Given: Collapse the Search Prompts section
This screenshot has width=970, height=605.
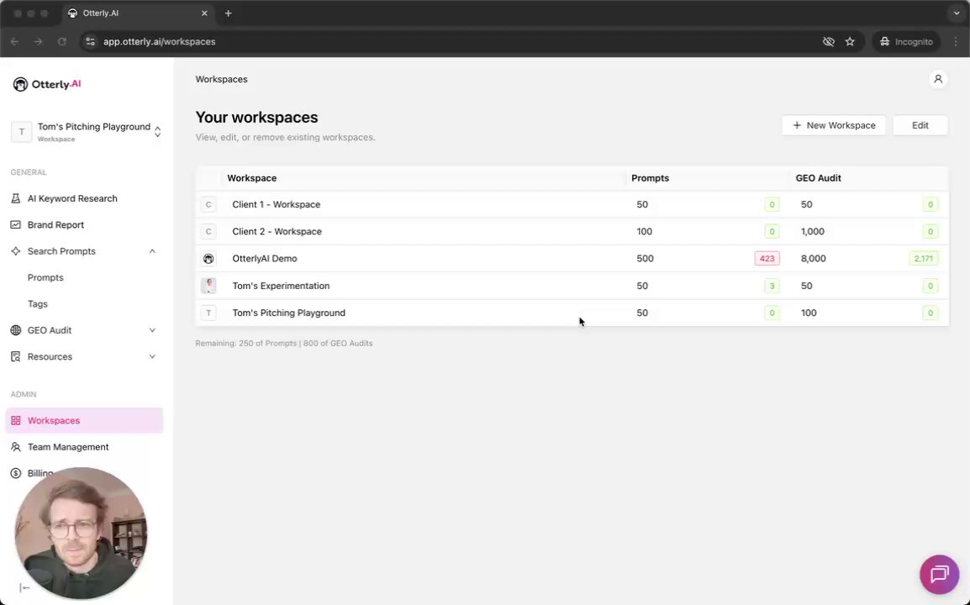Looking at the screenshot, I should 152,251.
